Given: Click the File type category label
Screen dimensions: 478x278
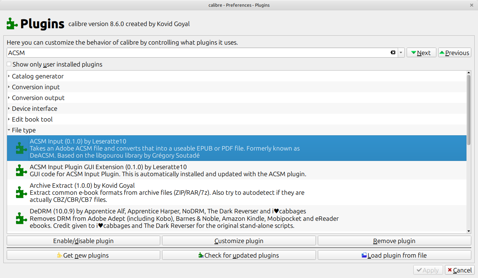Looking at the screenshot, I should coord(24,130).
